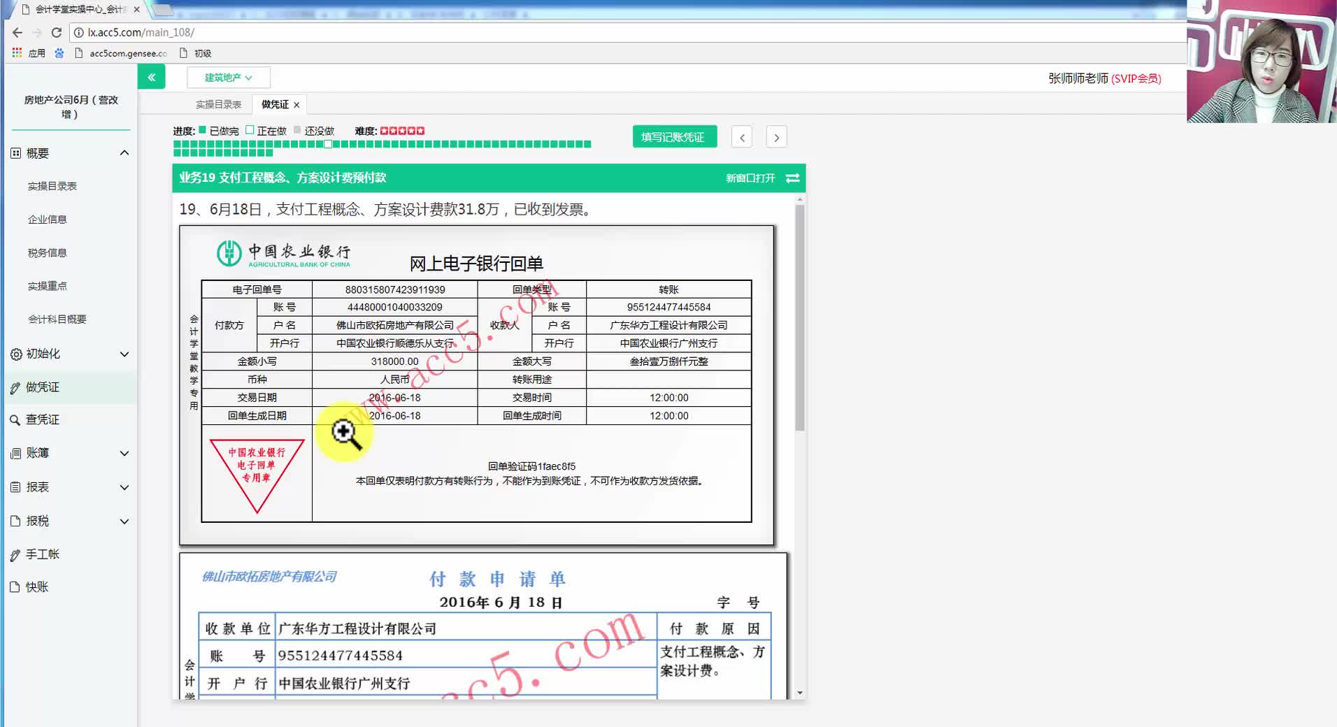The width and height of the screenshot is (1337, 727).
Task: Collapse the 概要 section
Action: [124, 152]
